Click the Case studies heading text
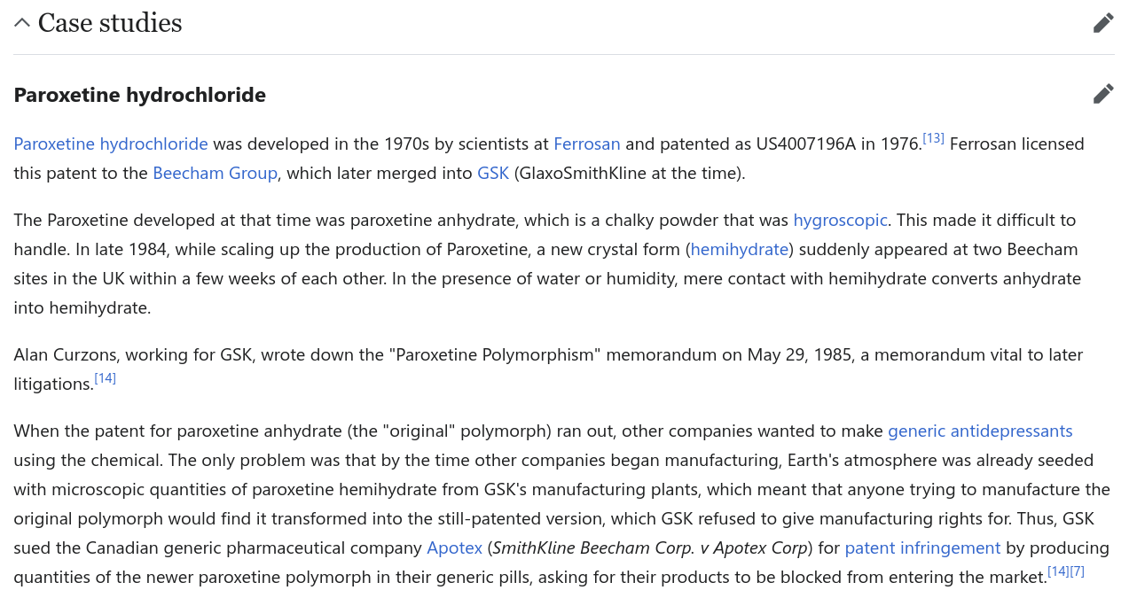This screenshot has height=598, width=1137. pos(110,23)
